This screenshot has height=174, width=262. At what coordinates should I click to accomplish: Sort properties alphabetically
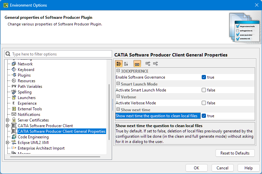pos(126,63)
